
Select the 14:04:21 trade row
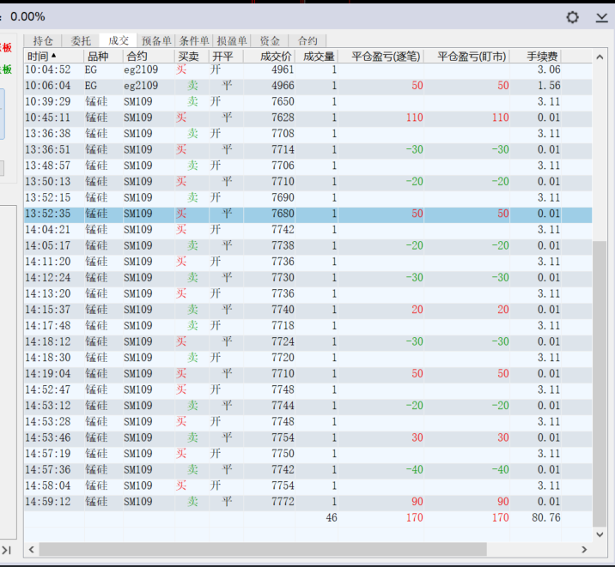click(x=307, y=230)
